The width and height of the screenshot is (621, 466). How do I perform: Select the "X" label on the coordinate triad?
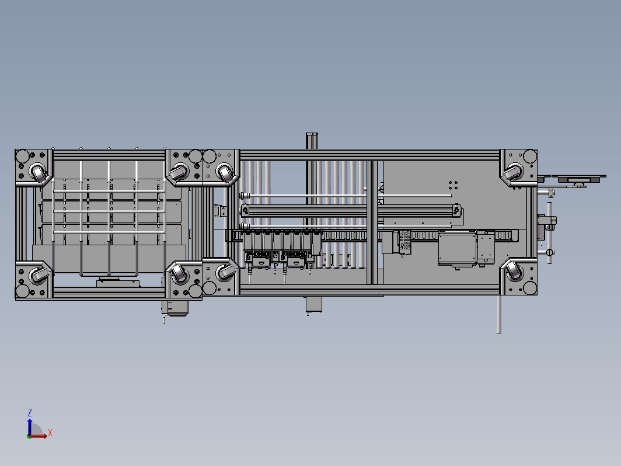(x=50, y=433)
